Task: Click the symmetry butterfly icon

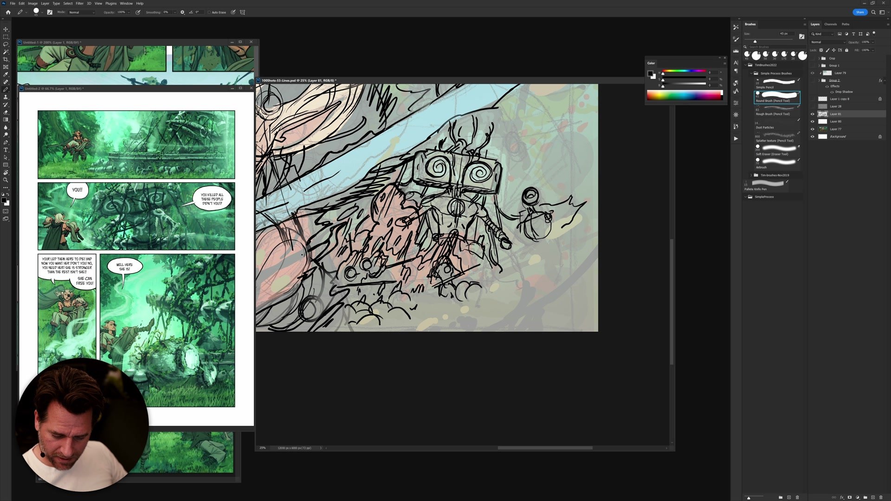Action: click(242, 12)
